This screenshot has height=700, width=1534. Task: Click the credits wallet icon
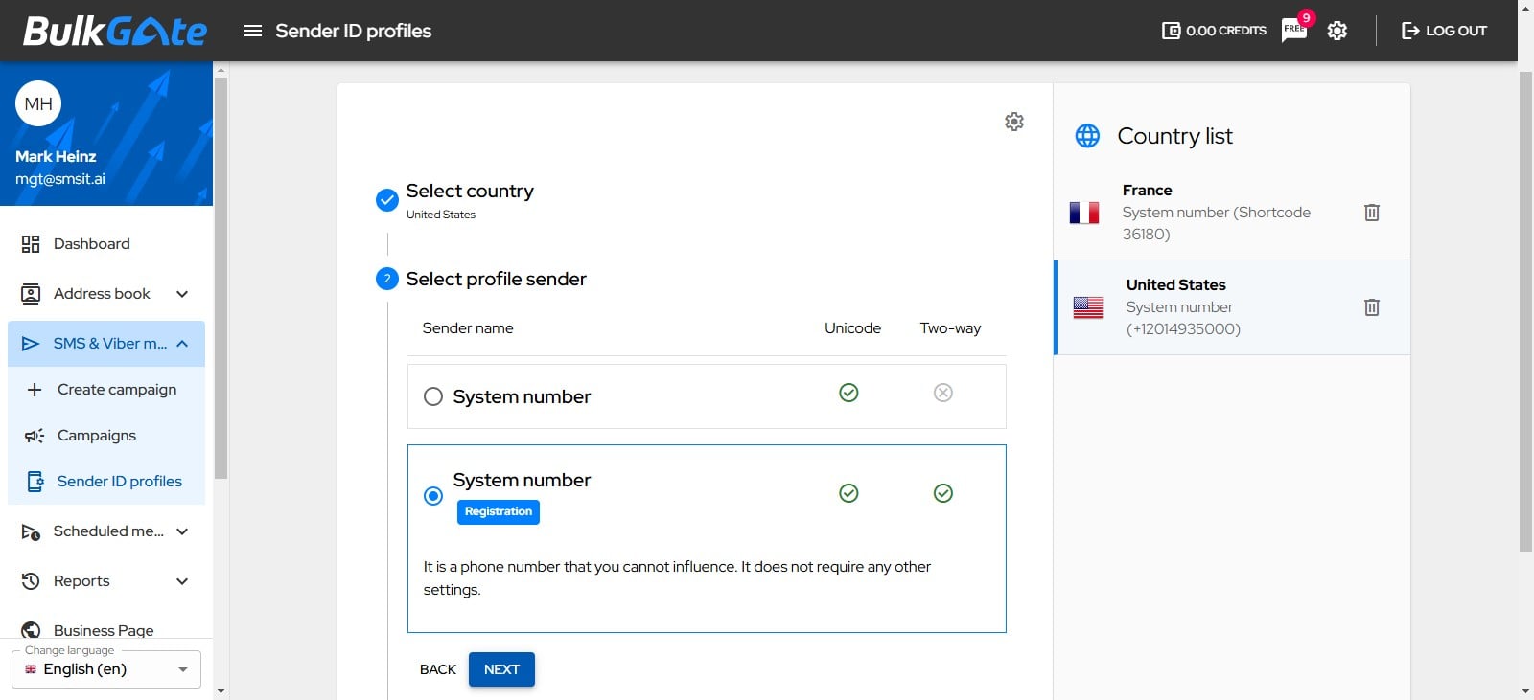point(1171,31)
